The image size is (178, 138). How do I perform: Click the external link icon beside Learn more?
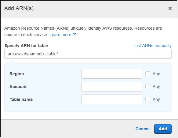point(74,35)
